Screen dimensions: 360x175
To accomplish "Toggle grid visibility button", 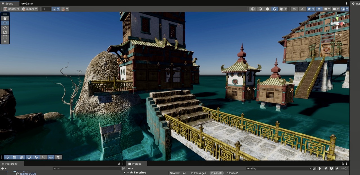I will (x=54, y=9).
